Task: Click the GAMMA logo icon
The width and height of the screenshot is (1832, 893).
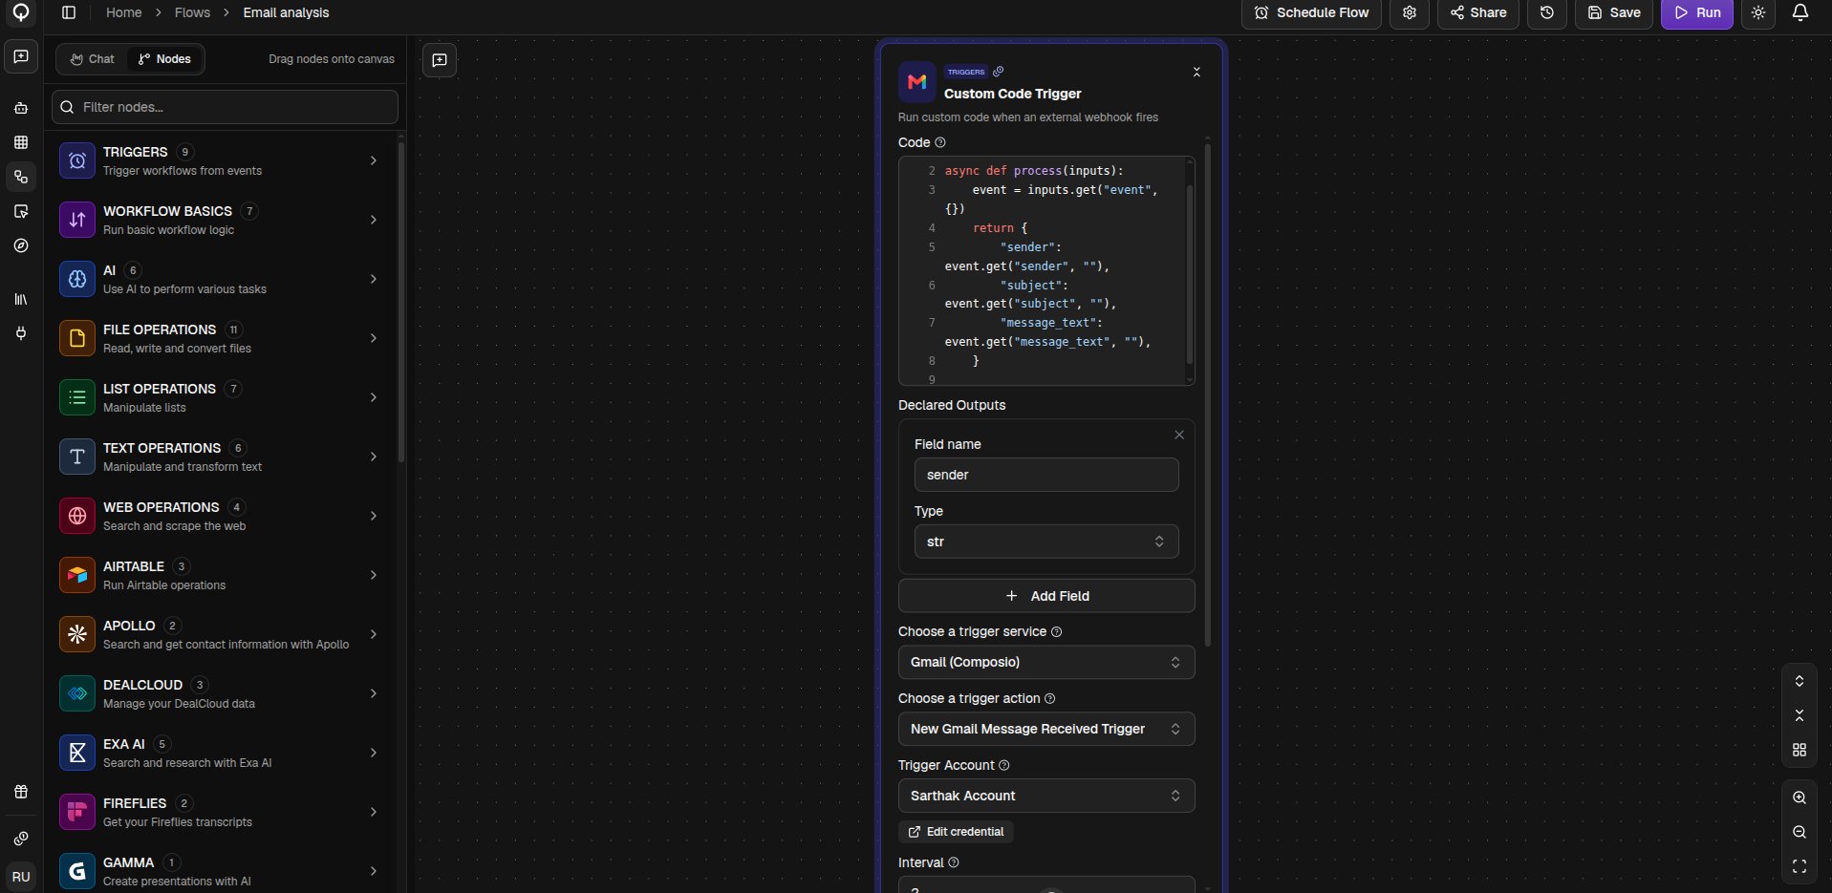Action: click(x=77, y=871)
